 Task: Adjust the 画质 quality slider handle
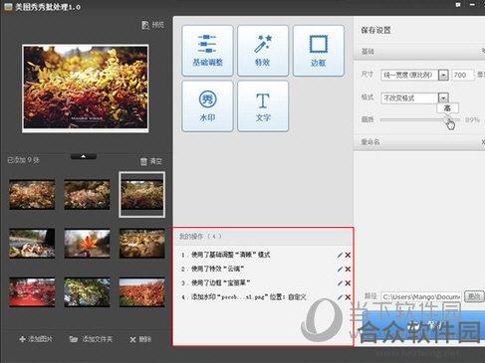[x=448, y=119]
